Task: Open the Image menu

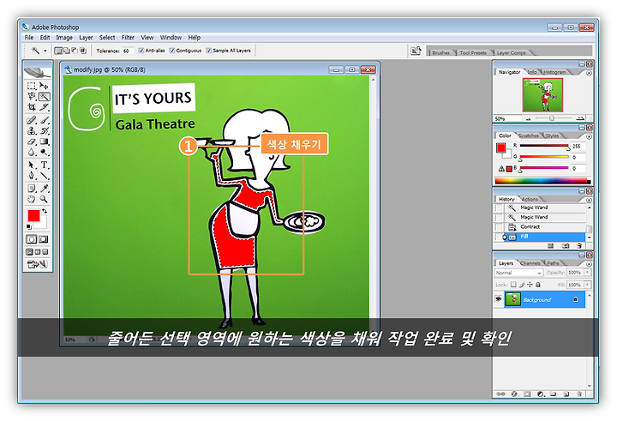Action: [64, 38]
